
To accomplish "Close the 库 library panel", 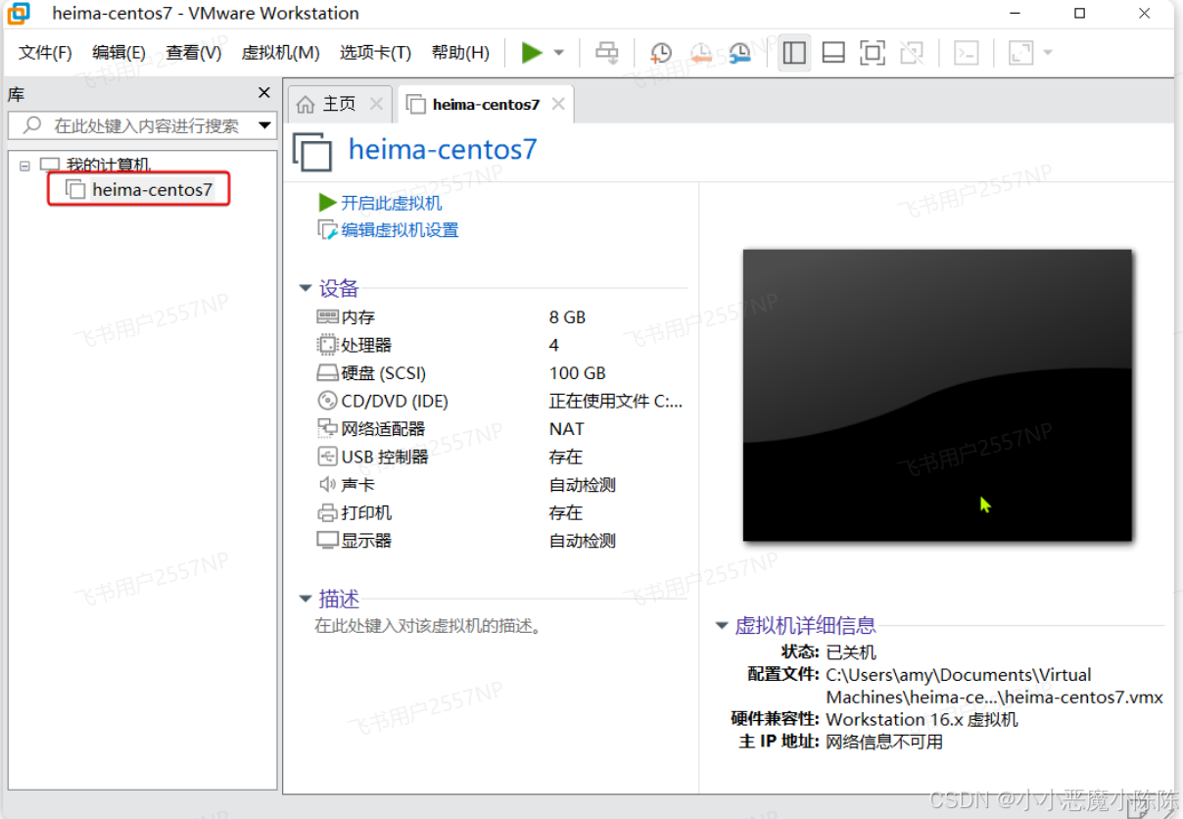I will 263,93.
